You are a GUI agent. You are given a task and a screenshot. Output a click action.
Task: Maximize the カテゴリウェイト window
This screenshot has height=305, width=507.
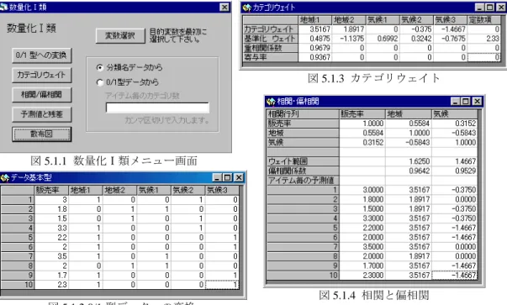(x=490, y=8)
